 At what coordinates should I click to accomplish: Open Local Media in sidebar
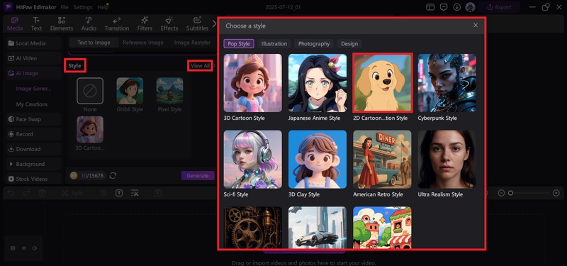[x=33, y=43]
